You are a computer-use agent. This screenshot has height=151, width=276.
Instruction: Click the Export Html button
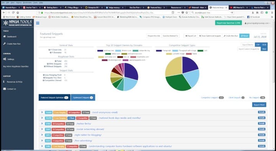259,105
